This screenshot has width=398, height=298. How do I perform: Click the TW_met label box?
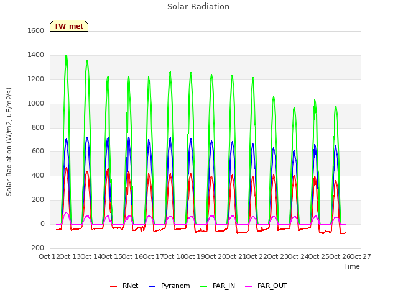pos(69,26)
